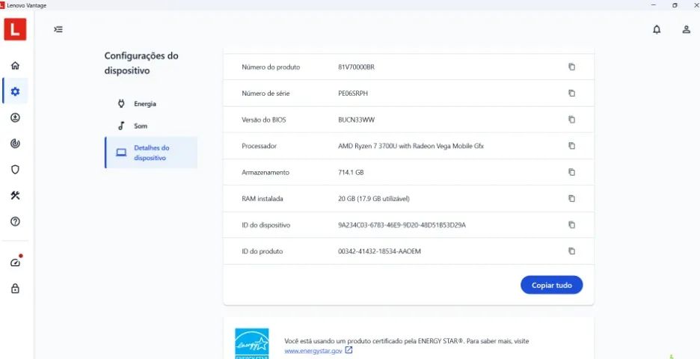Click the storage value 714.1 GB
Image resolution: width=700 pixels, height=359 pixels.
[351, 172]
